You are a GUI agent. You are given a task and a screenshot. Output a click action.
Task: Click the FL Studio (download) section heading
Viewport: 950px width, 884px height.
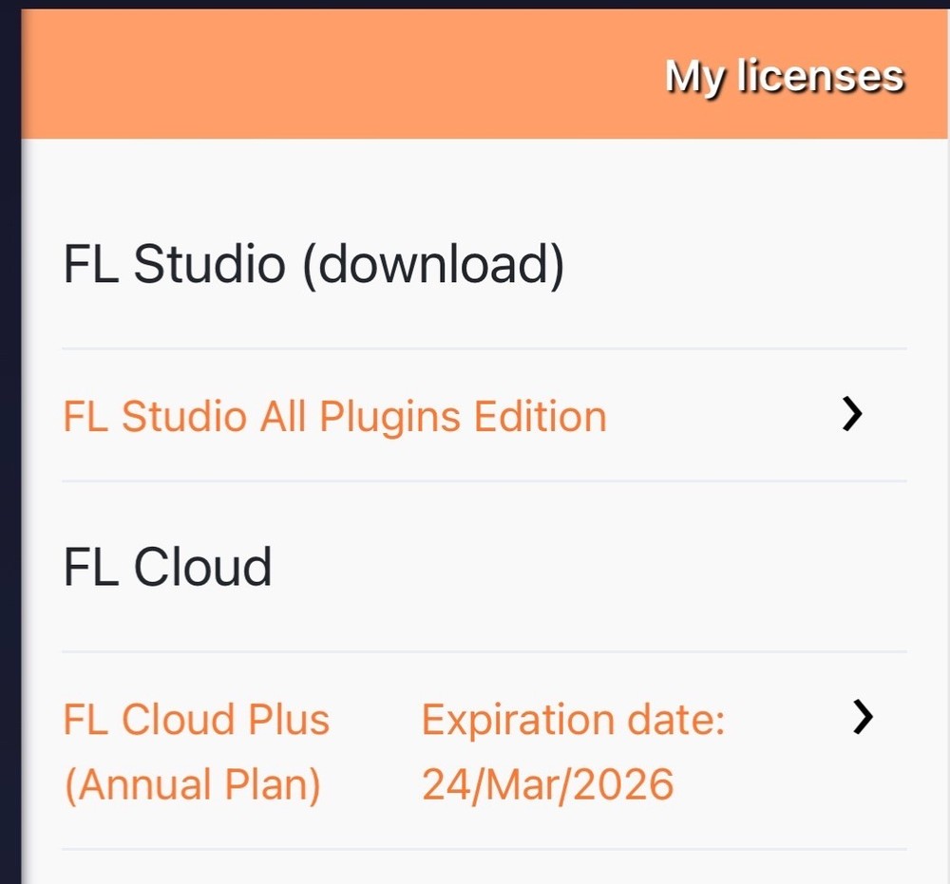(x=313, y=264)
